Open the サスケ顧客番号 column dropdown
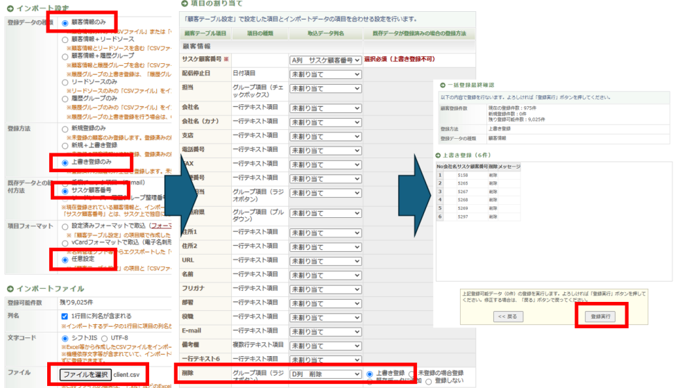Viewport: 694px width, 388px height. [x=325, y=60]
